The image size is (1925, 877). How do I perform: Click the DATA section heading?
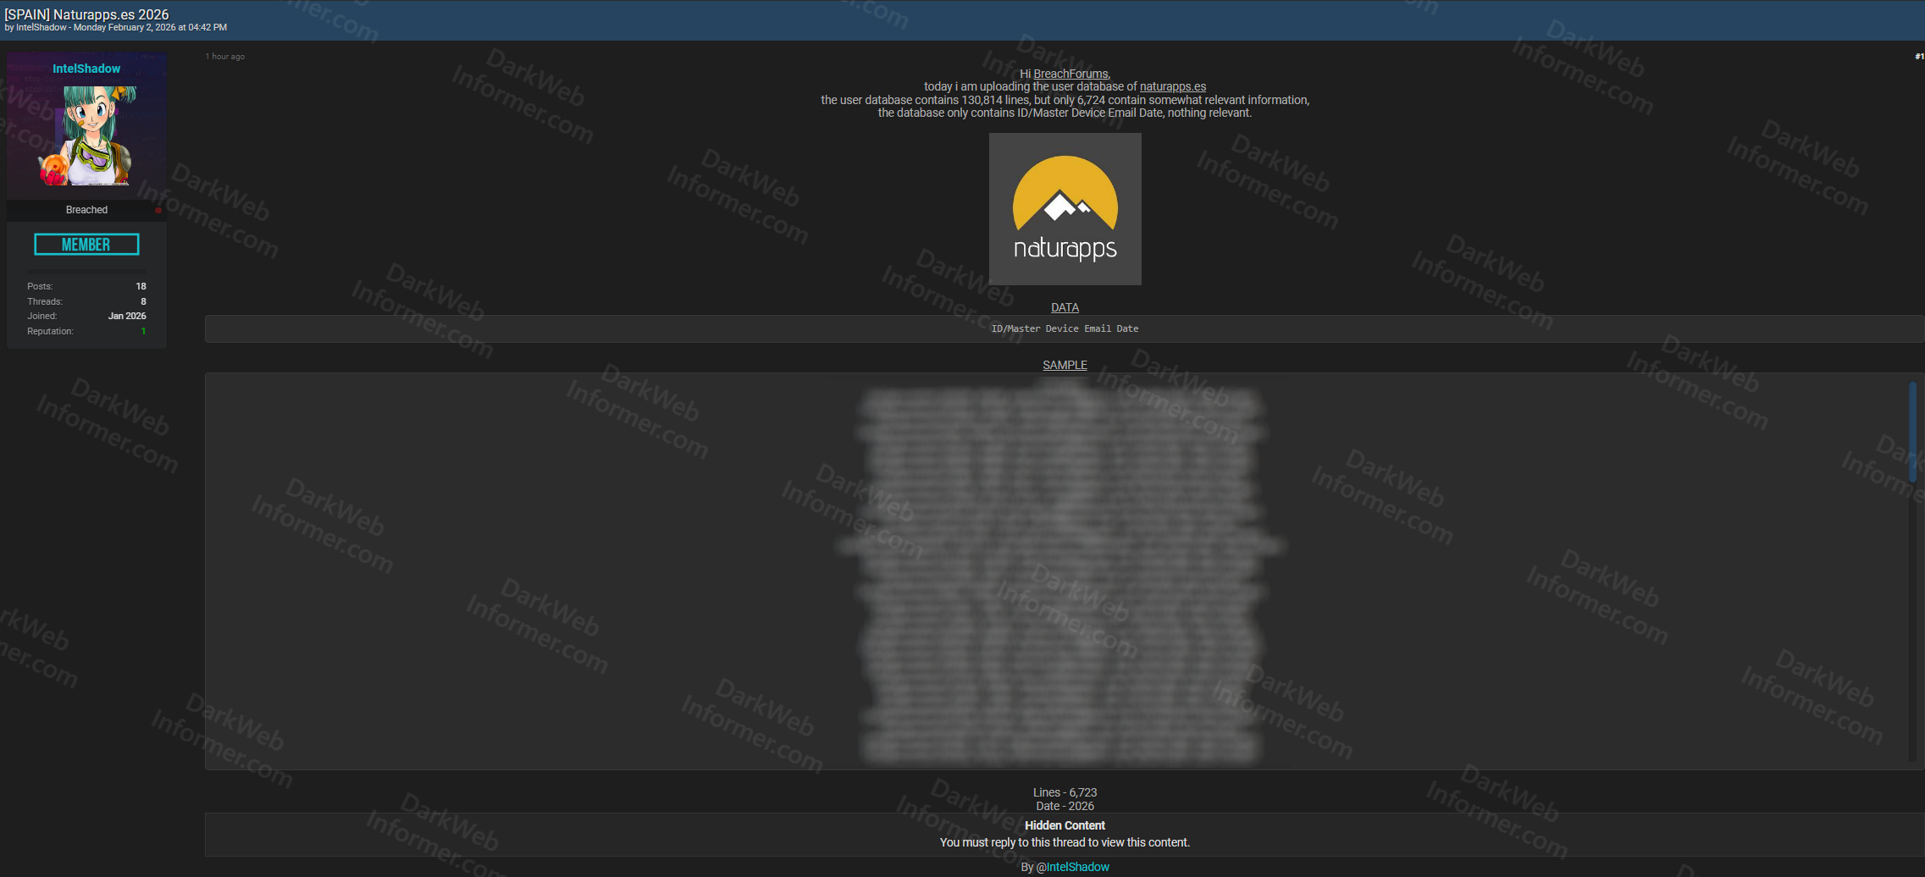[x=1065, y=307]
